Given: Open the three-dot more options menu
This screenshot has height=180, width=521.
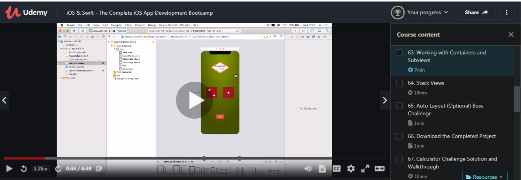Looking at the screenshot, I should pos(507,13).
